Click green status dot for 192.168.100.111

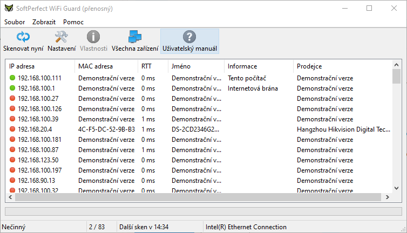[12, 78]
